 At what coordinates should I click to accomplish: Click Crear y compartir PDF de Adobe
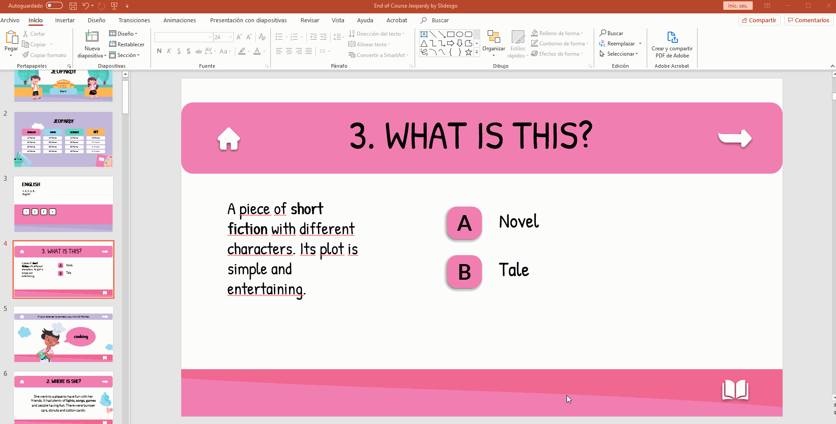click(672, 45)
